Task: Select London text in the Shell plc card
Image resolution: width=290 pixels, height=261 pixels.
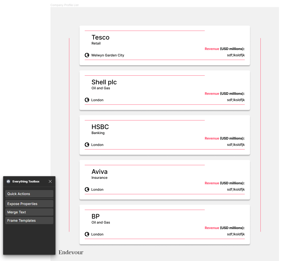Action: tap(97, 100)
